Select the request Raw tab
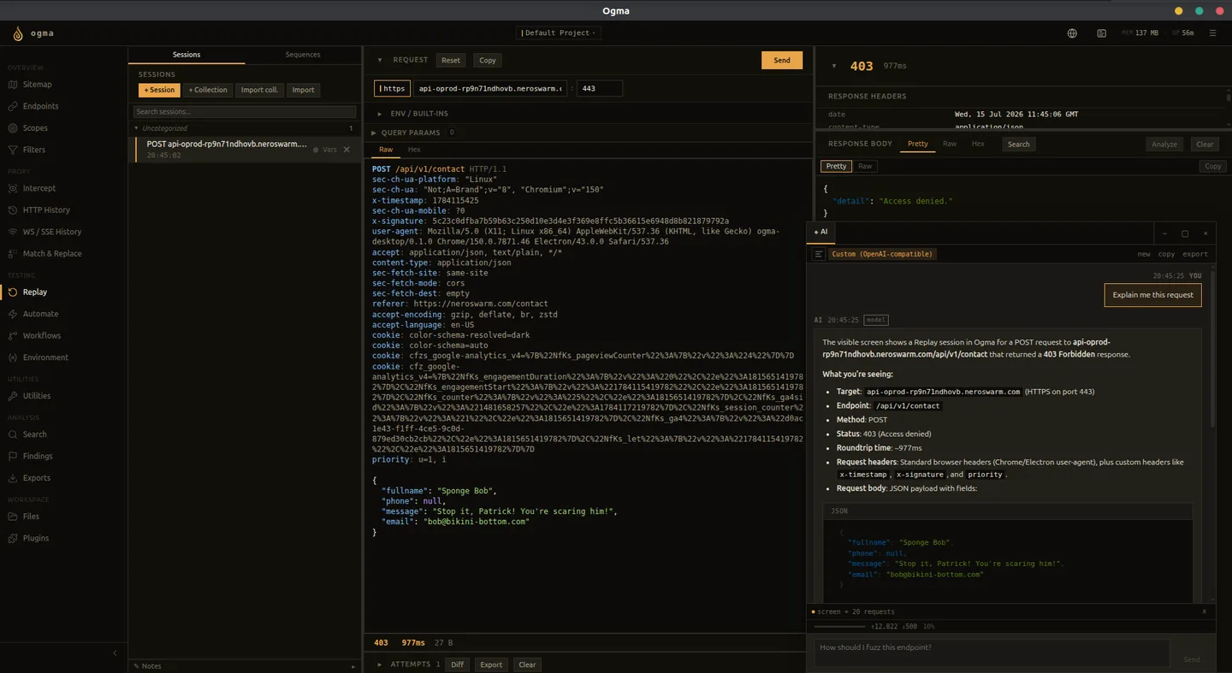The image size is (1232, 673). click(386, 150)
